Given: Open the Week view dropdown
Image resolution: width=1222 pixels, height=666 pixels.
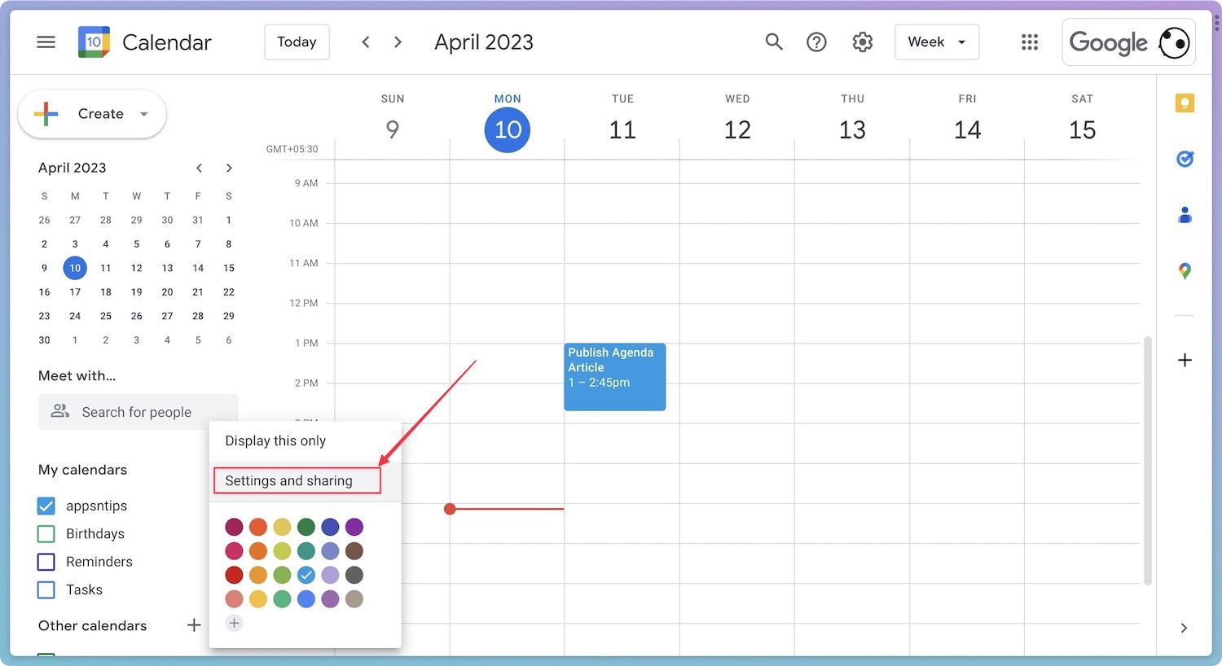Looking at the screenshot, I should [x=937, y=42].
